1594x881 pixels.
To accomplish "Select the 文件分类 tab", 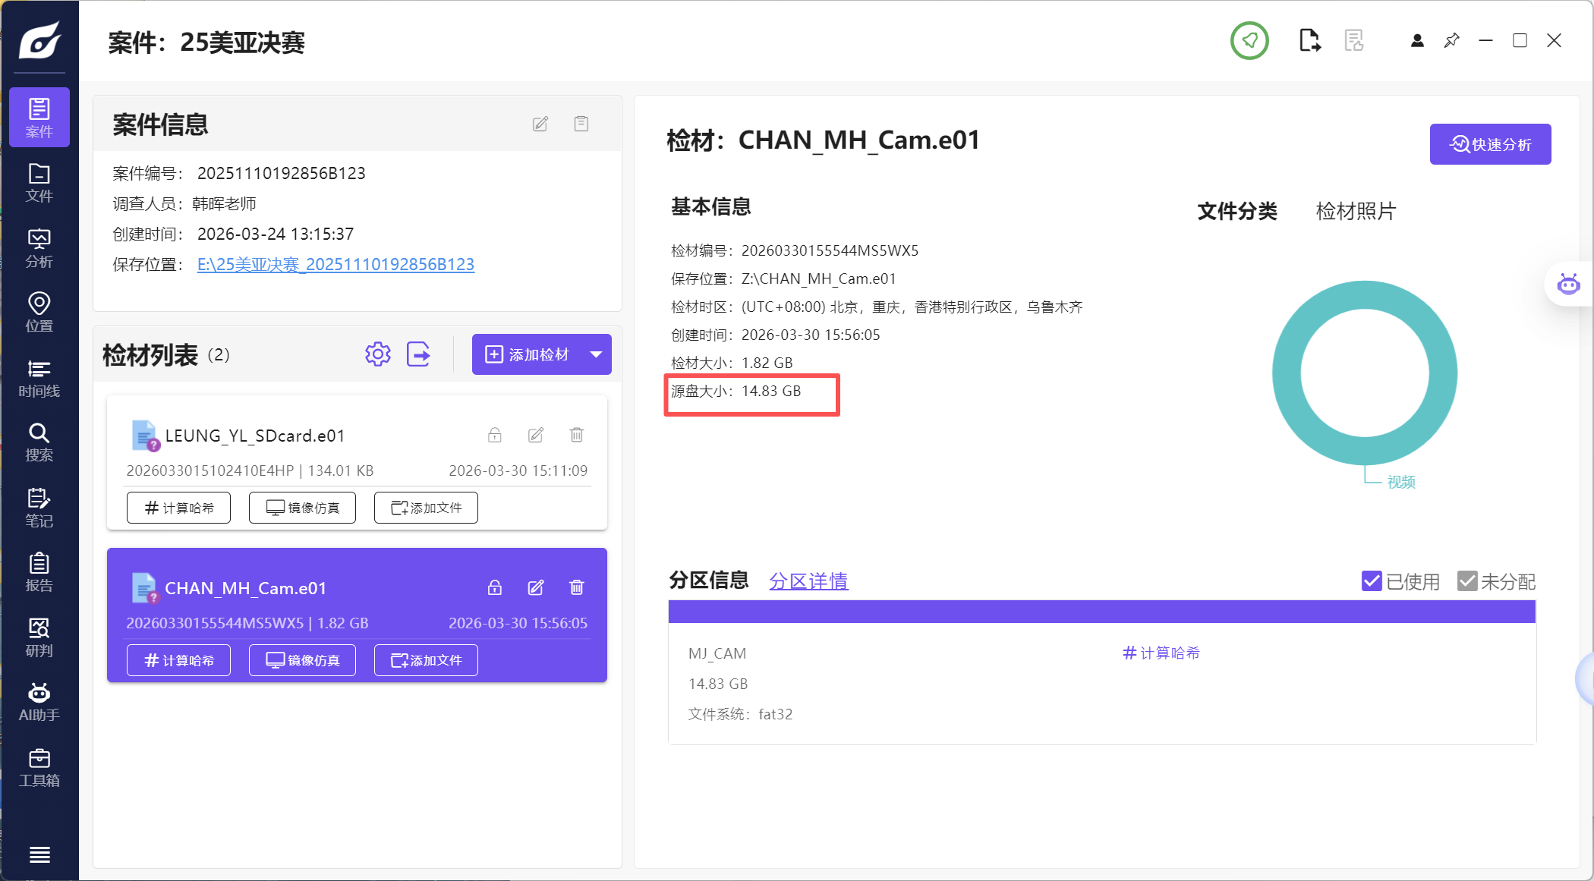I will coord(1237,211).
